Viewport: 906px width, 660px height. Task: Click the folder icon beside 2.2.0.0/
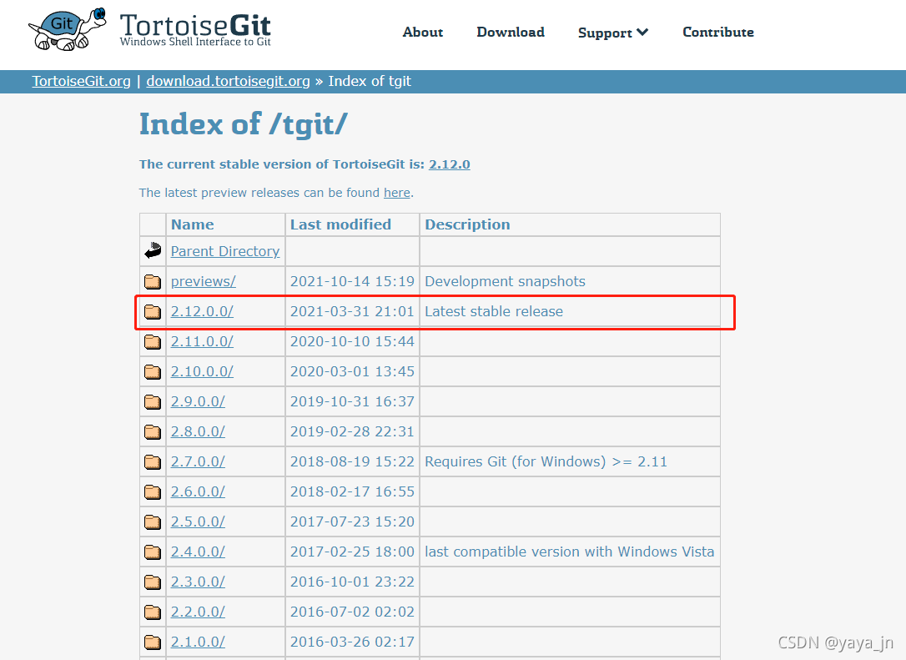(153, 612)
